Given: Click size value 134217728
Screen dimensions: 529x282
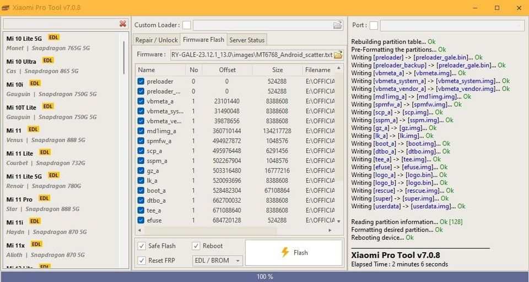Looking at the screenshot, I should [277, 131].
